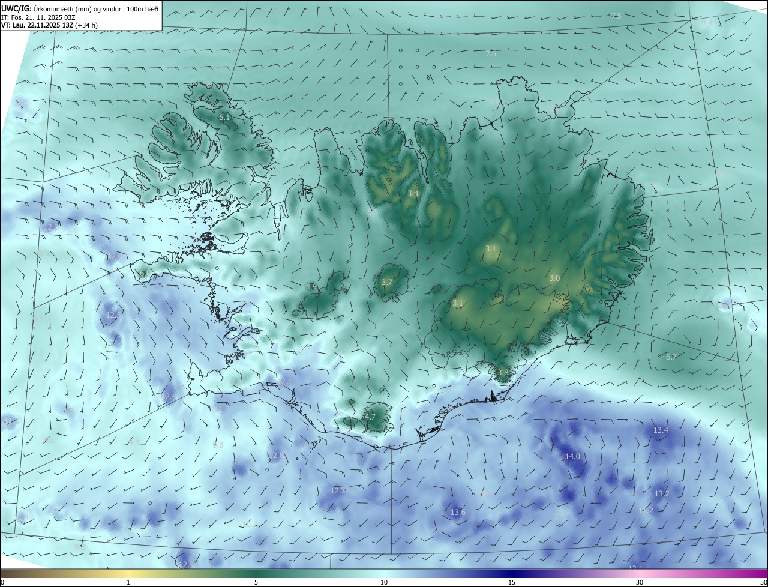Click the 14.0 maximum value

pos(572,457)
